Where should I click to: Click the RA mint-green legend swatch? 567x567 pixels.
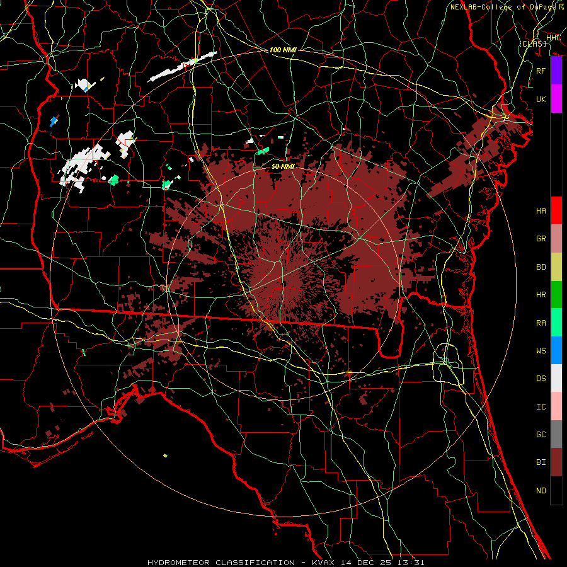click(x=556, y=323)
